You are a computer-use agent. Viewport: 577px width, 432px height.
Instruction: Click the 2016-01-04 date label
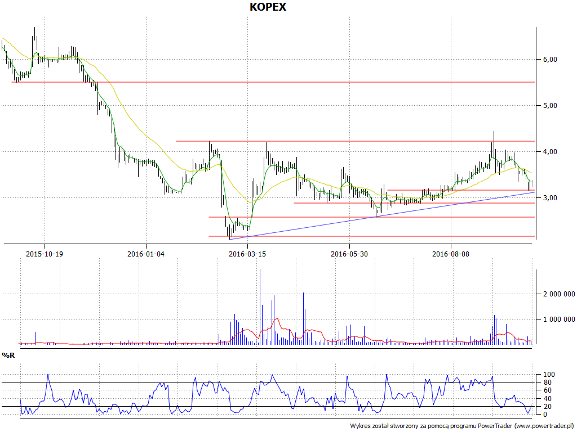coord(146,254)
